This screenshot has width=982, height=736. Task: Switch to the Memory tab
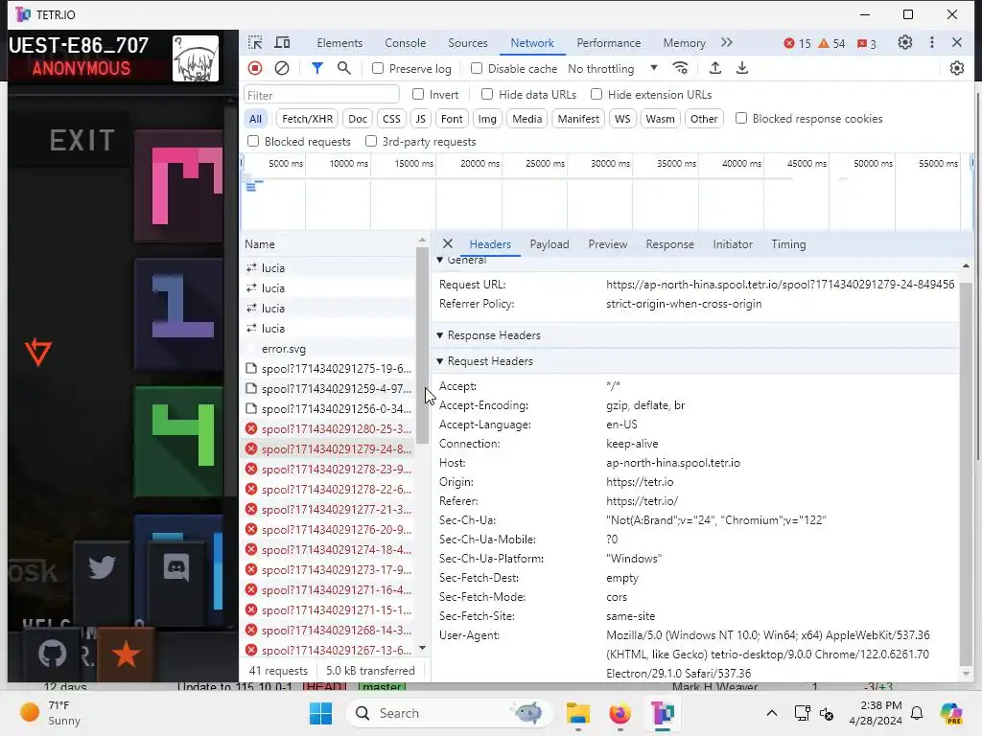684,42
